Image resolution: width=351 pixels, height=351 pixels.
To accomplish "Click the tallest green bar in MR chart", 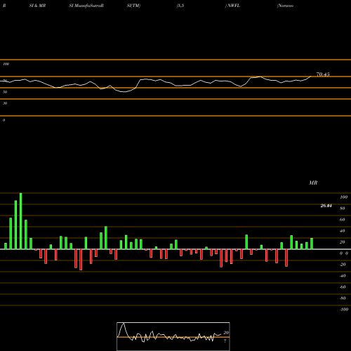I will point(21,221).
